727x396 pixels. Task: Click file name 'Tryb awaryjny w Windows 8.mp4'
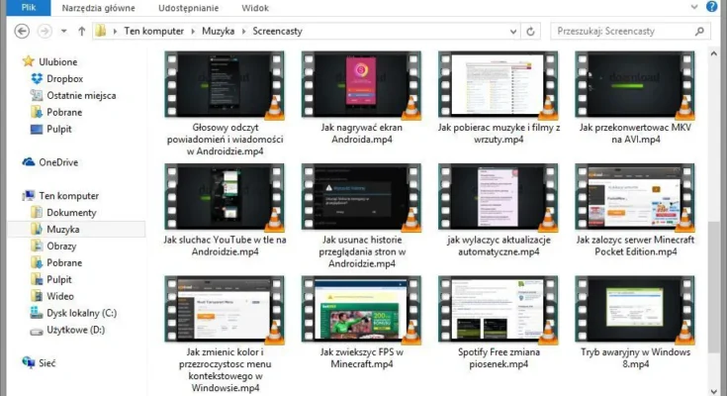(x=636, y=358)
